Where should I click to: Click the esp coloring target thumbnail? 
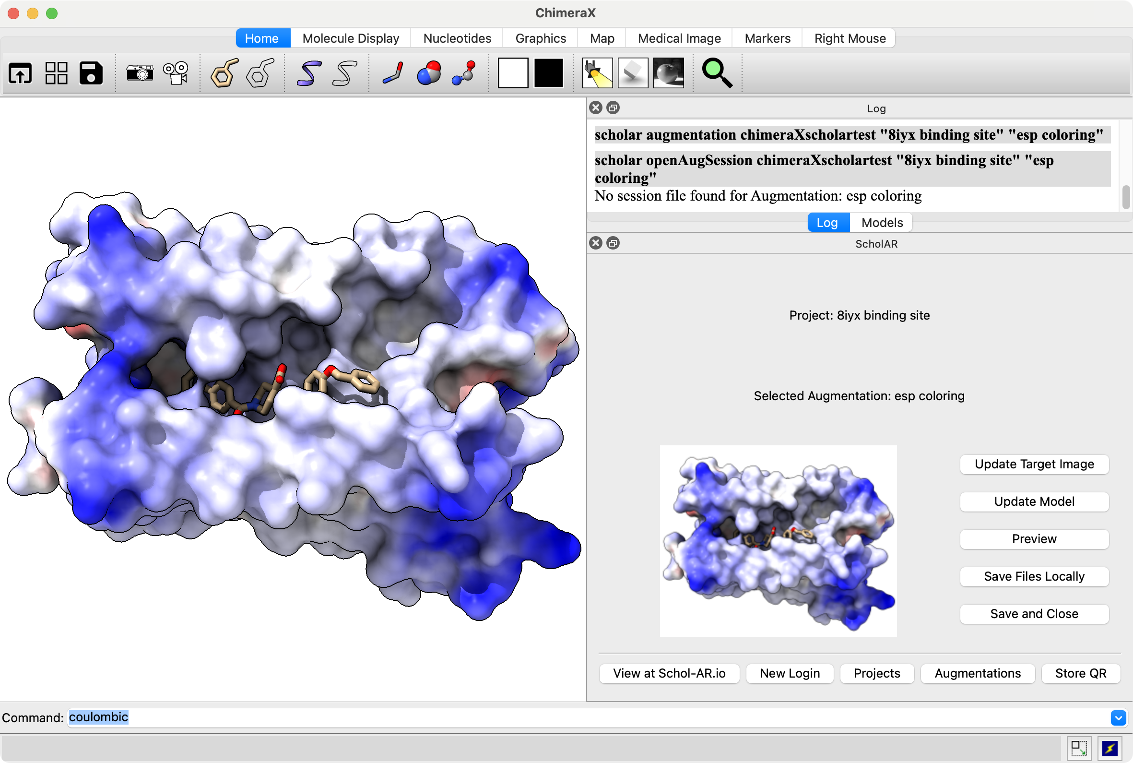click(778, 541)
